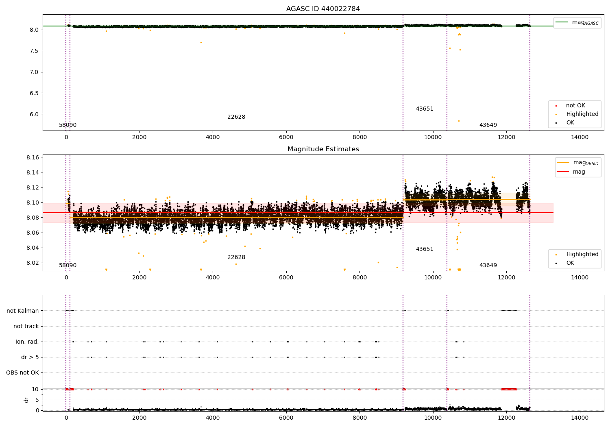Click the 10 tick on the dr axis

[35, 390]
